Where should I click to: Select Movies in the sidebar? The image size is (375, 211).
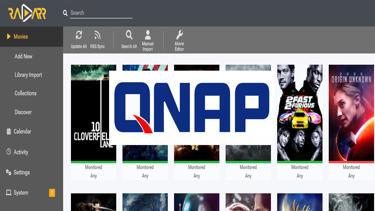pyautogui.click(x=21, y=37)
